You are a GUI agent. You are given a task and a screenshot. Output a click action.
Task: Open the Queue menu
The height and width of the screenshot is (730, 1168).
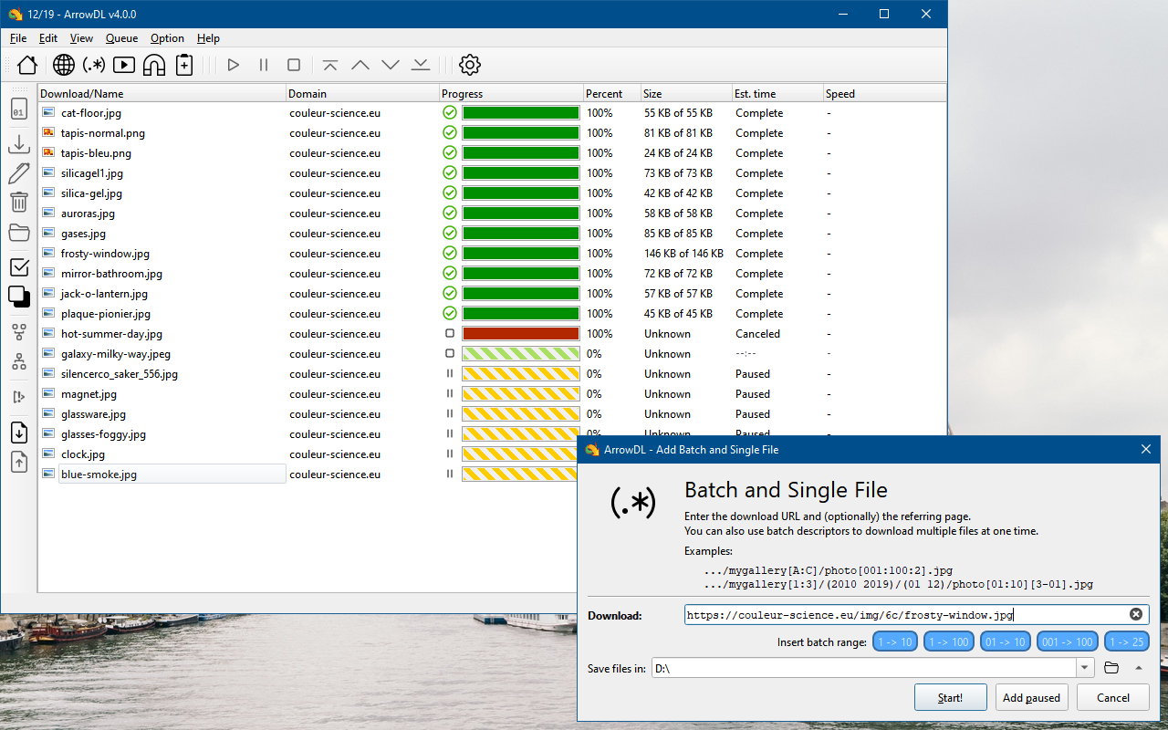121,38
